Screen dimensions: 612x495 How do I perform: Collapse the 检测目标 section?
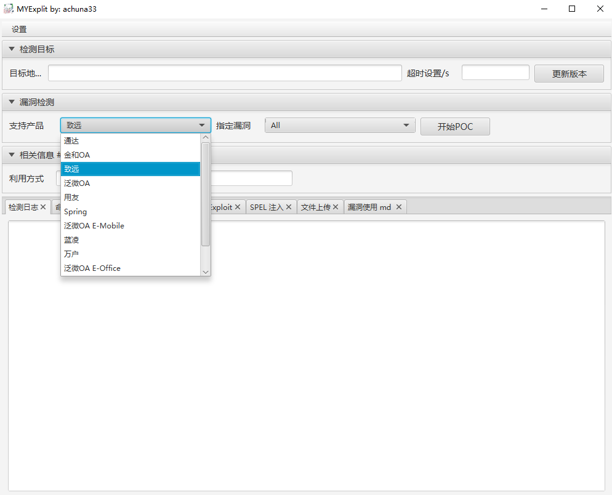coord(12,49)
